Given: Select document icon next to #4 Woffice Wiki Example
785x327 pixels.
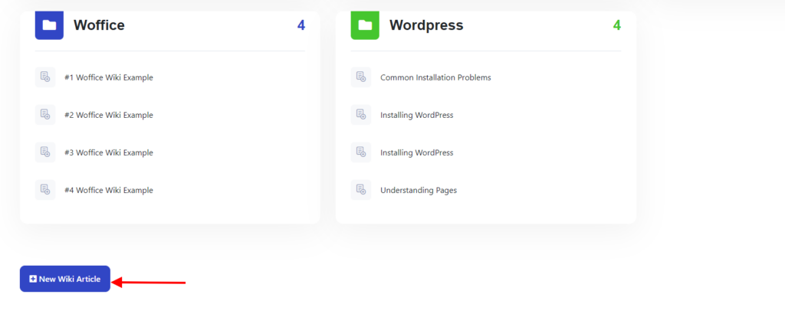Looking at the screenshot, I should 45,190.
